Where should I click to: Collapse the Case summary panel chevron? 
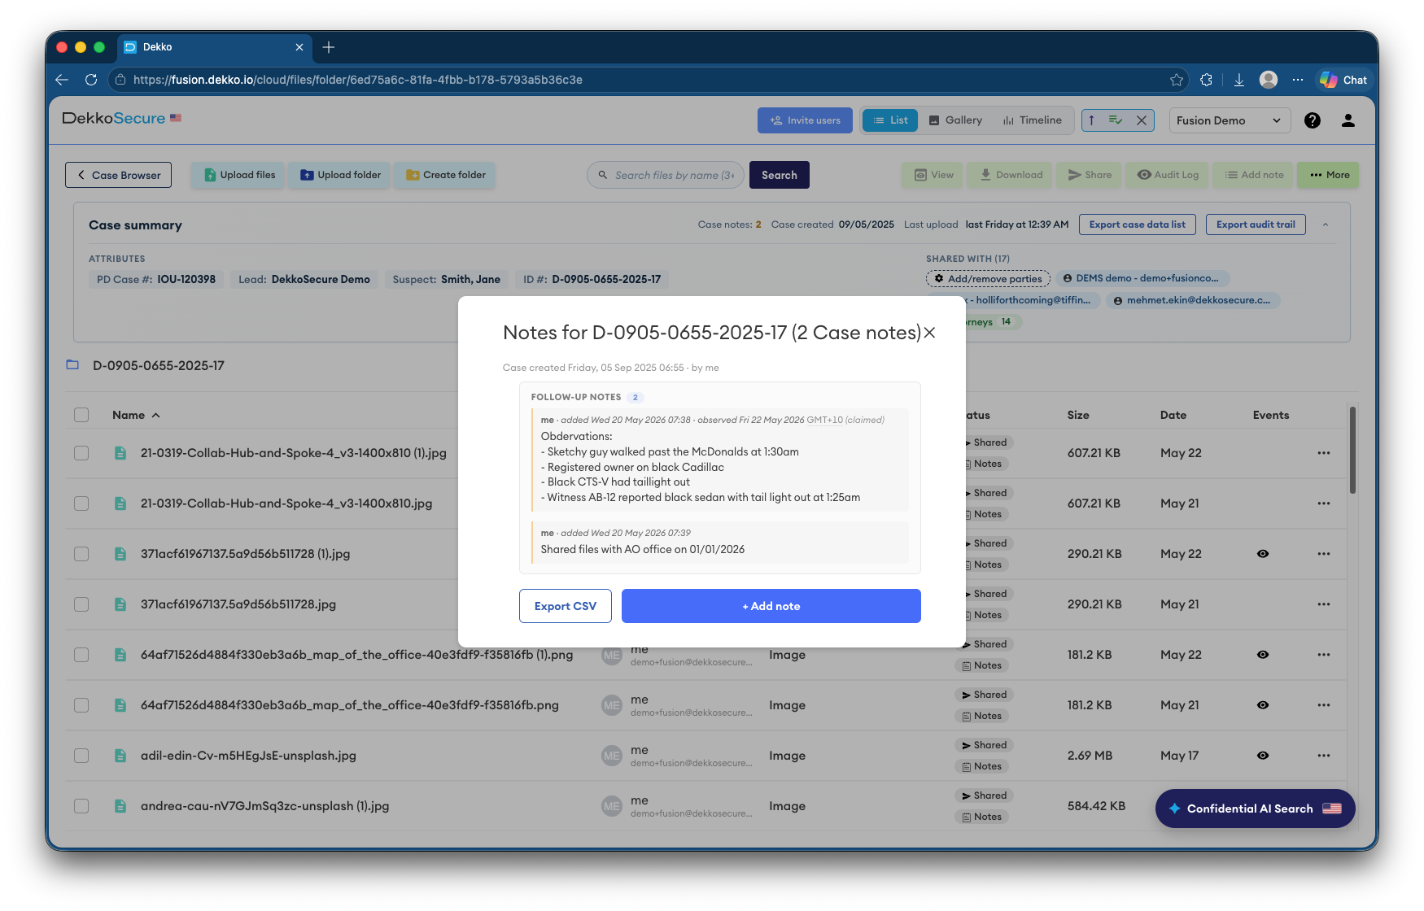coord(1326,224)
